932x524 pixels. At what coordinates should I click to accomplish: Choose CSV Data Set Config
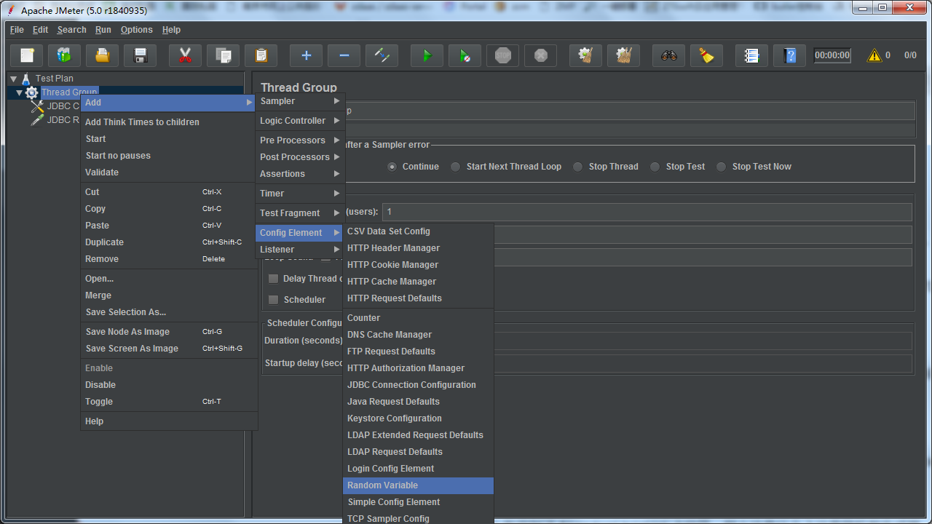[418, 231]
